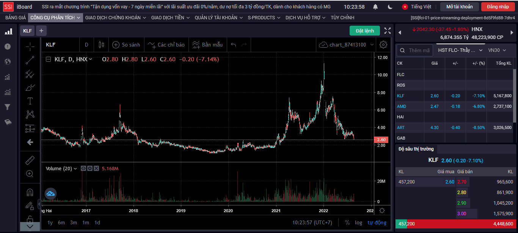Select the trend line drawing tool
Image resolution: width=518 pixels, height=233 pixels.
[x=30, y=60]
